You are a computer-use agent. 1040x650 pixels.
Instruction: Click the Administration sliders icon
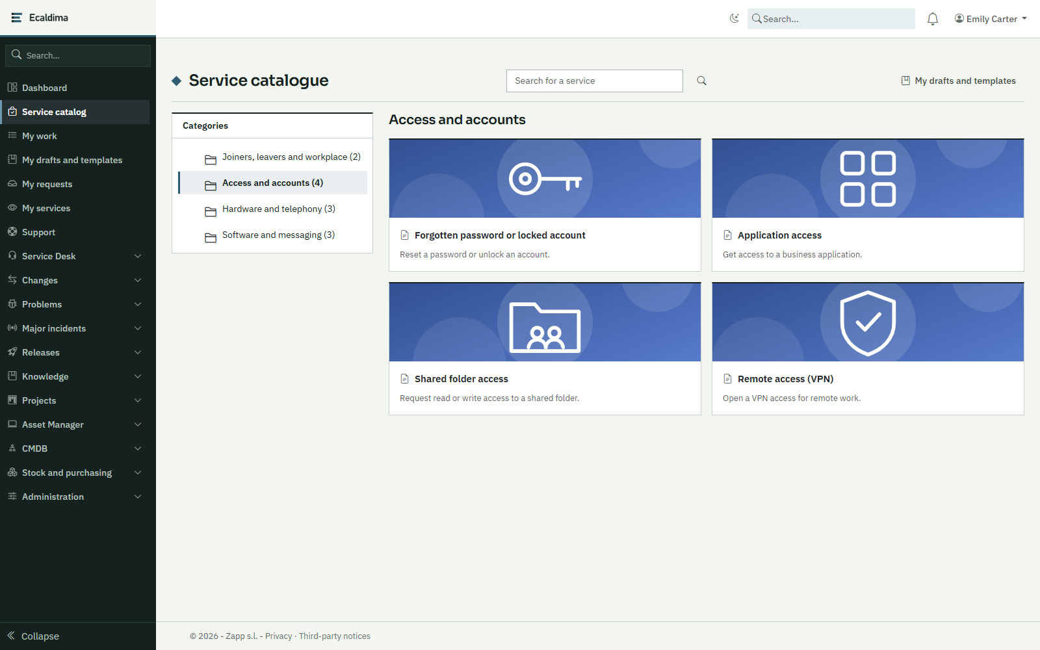click(12, 496)
